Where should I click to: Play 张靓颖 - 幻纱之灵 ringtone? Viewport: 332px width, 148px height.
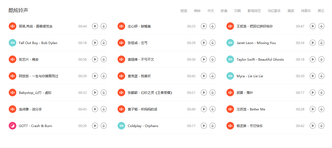(204, 92)
